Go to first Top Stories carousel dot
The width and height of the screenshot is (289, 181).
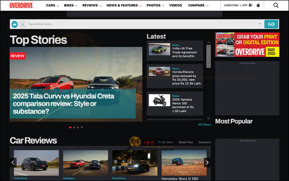[x=70, y=127]
